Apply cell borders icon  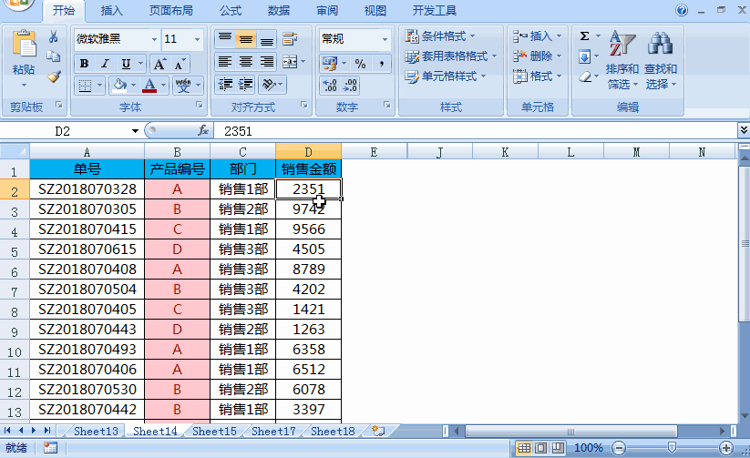85,86
